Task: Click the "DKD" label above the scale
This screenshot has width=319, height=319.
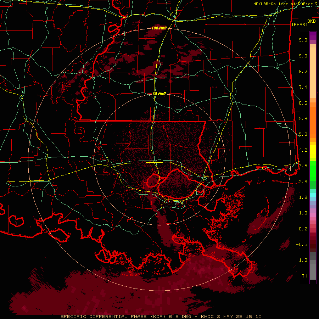Action: (312, 21)
